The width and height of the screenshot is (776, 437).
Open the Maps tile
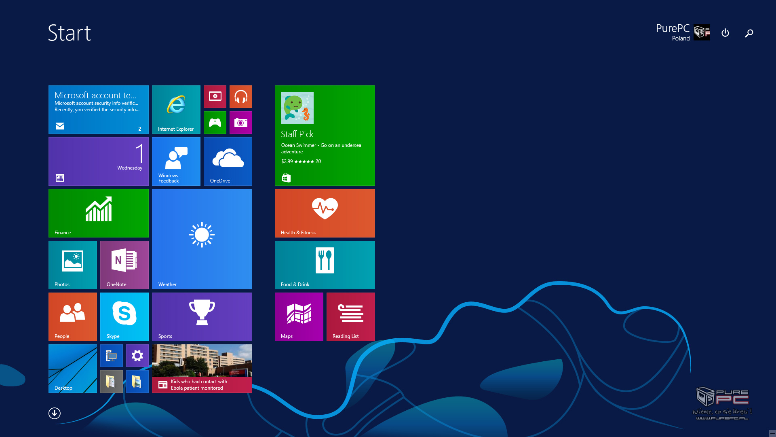pyautogui.click(x=299, y=317)
